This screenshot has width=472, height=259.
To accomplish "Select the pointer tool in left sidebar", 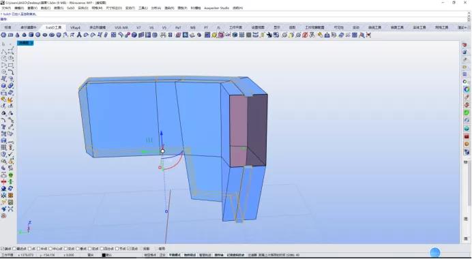I will (3, 44).
